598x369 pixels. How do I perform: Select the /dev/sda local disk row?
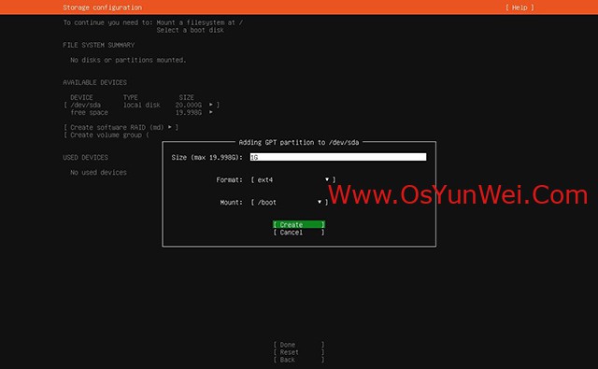coord(141,105)
